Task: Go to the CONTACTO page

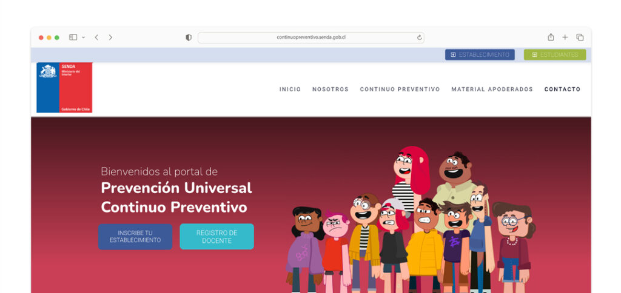Action: tap(562, 90)
